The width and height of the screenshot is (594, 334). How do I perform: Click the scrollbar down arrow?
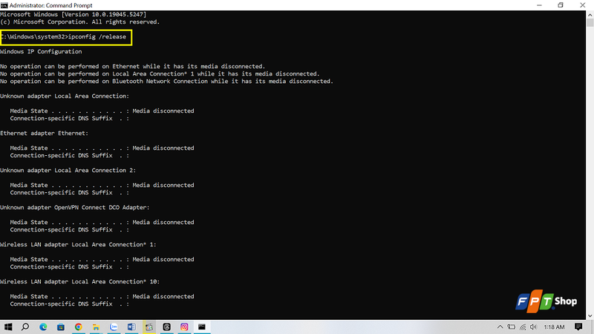click(x=590, y=316)
